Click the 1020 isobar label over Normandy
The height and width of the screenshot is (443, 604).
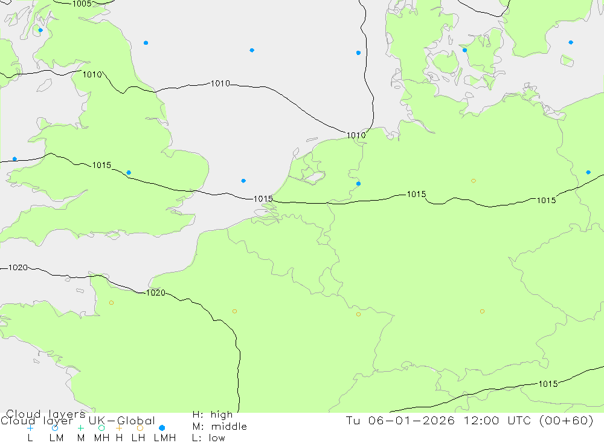(x=156, y=293)
